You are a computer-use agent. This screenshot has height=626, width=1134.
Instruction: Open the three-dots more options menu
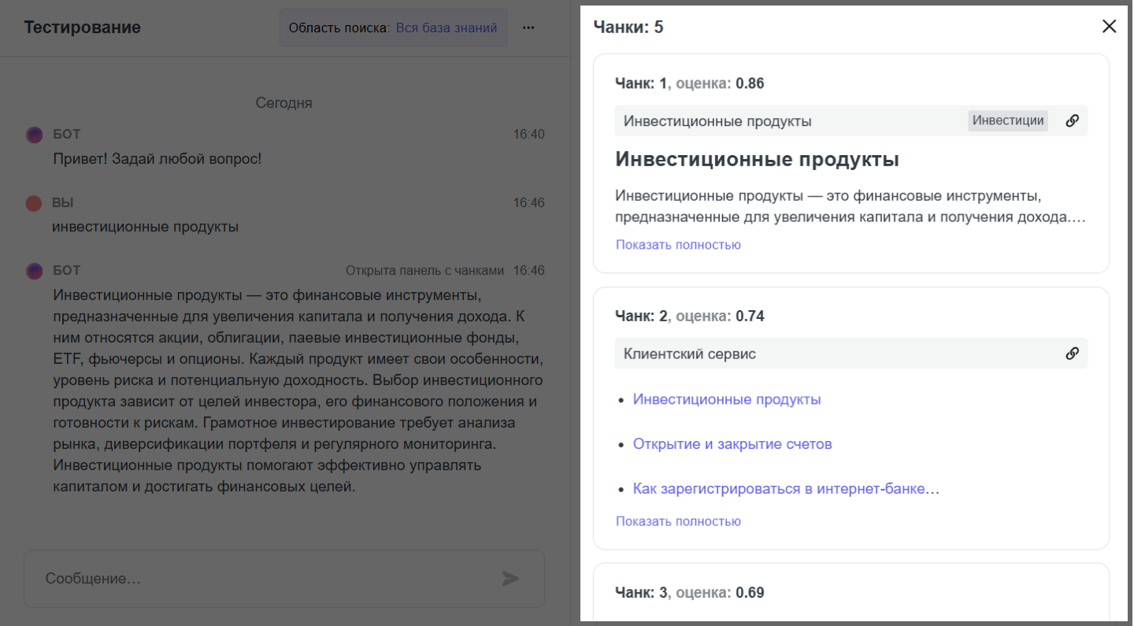[528, 28]
